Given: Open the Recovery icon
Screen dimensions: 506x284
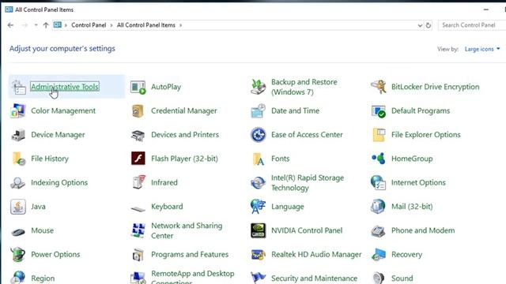Looking at the screenshot, I should pos(378,255).
